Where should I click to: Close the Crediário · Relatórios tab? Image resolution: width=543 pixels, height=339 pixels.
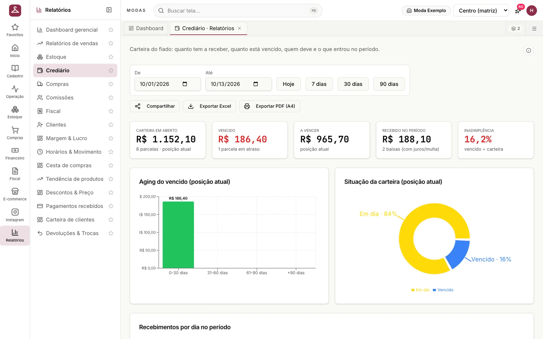[x=240, y=28]
